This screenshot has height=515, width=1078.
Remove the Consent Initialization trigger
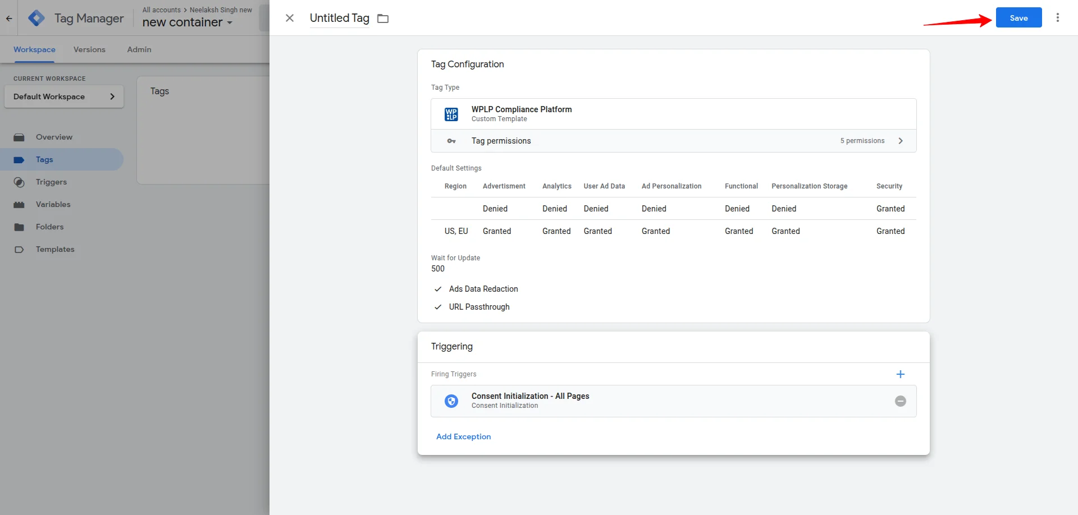pyautogui.click(x=901, y=401)
